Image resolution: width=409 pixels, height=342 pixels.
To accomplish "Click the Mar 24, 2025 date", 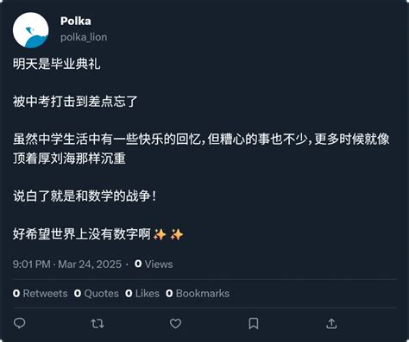I will pyautogui.click(x=90, y=264).
